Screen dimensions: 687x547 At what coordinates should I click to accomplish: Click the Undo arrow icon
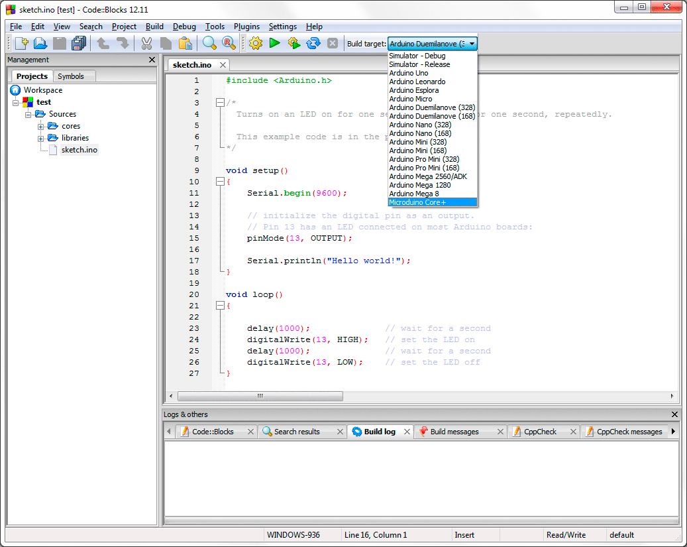pyautogui.click(x=103, y=43)
